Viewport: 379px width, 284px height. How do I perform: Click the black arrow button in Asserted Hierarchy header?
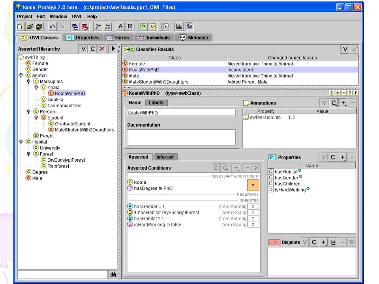(x=113, y=49)
